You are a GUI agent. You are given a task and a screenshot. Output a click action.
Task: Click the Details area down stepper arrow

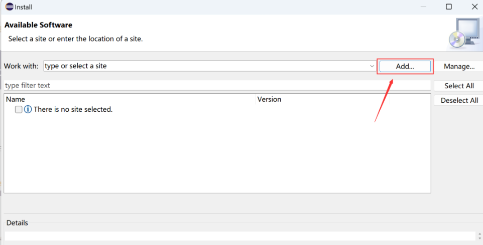tap(479, 238)
